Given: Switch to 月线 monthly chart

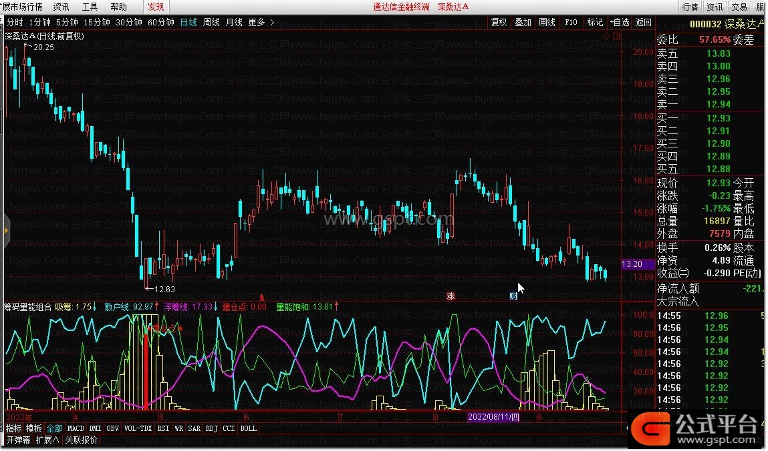Looking at the screenshot, I should click(234, 23).
